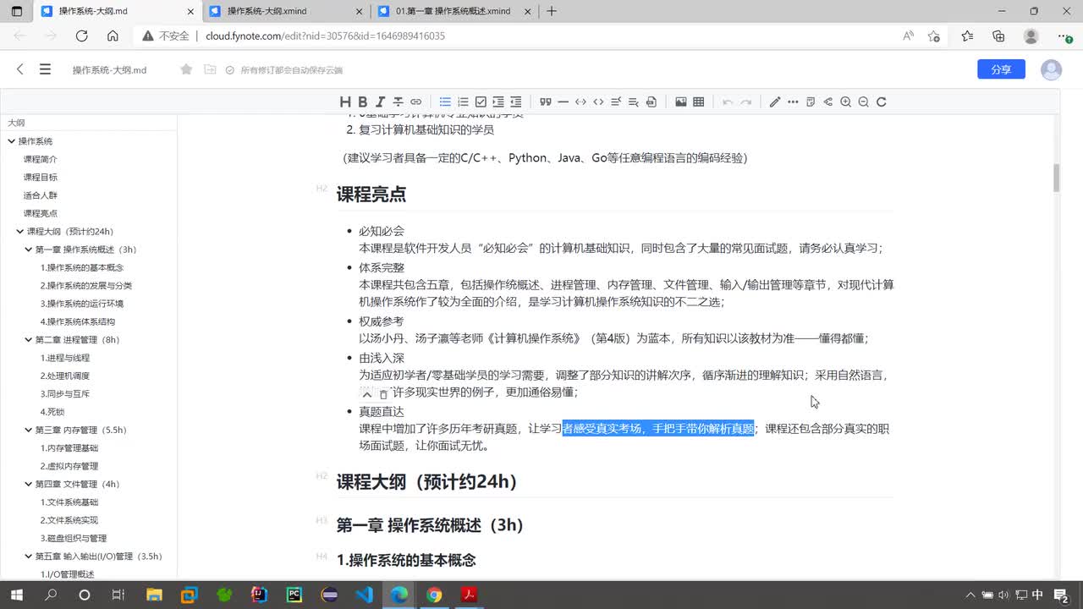The width and height of the screenshot is (1083, 609).
Task: Collapse 第一章 操作系统概述 outline node
Action: click(28, 250)
